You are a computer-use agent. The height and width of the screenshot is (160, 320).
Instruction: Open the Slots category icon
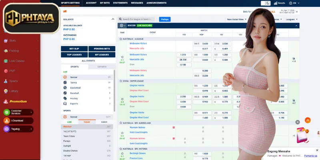tap(6, 41)
